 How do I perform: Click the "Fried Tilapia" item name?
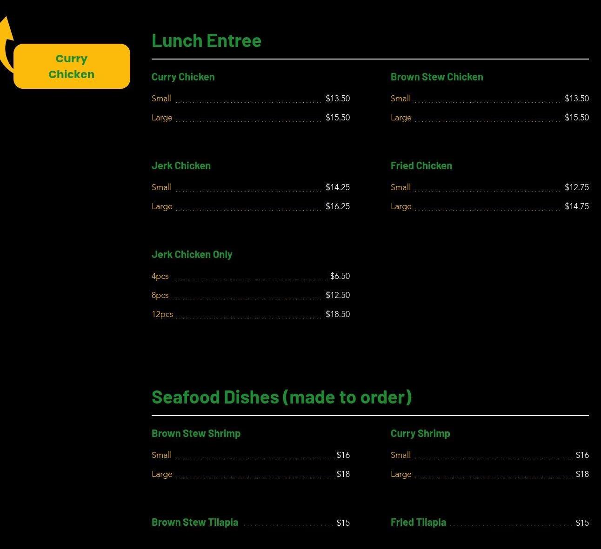(x=418, y=523)
